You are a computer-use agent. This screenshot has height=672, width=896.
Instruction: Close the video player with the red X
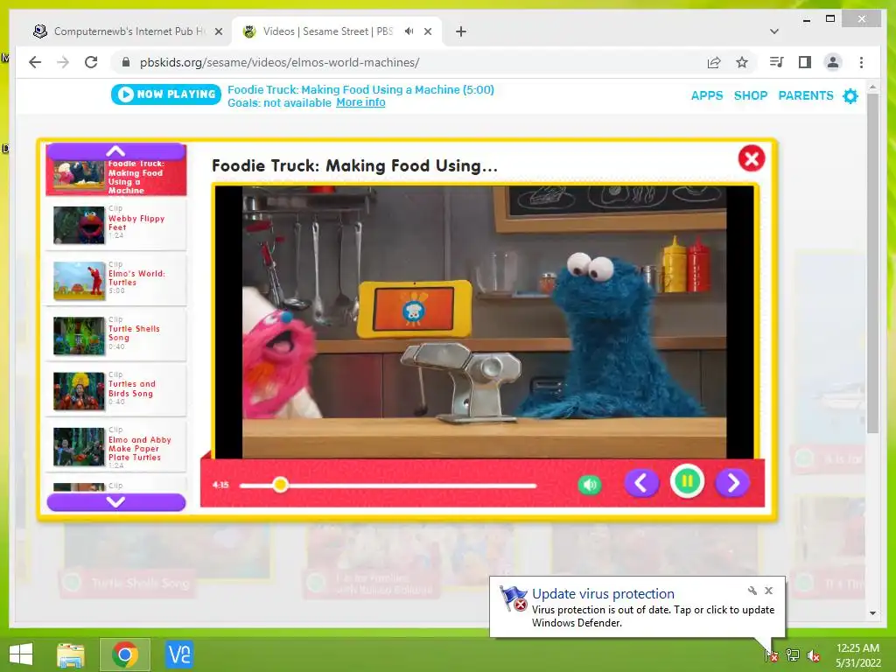point(752,158)
